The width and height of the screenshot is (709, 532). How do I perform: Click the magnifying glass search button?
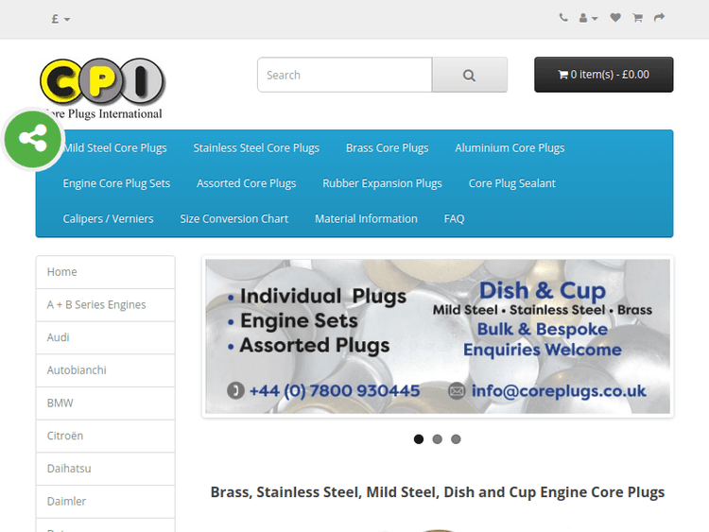469,76
